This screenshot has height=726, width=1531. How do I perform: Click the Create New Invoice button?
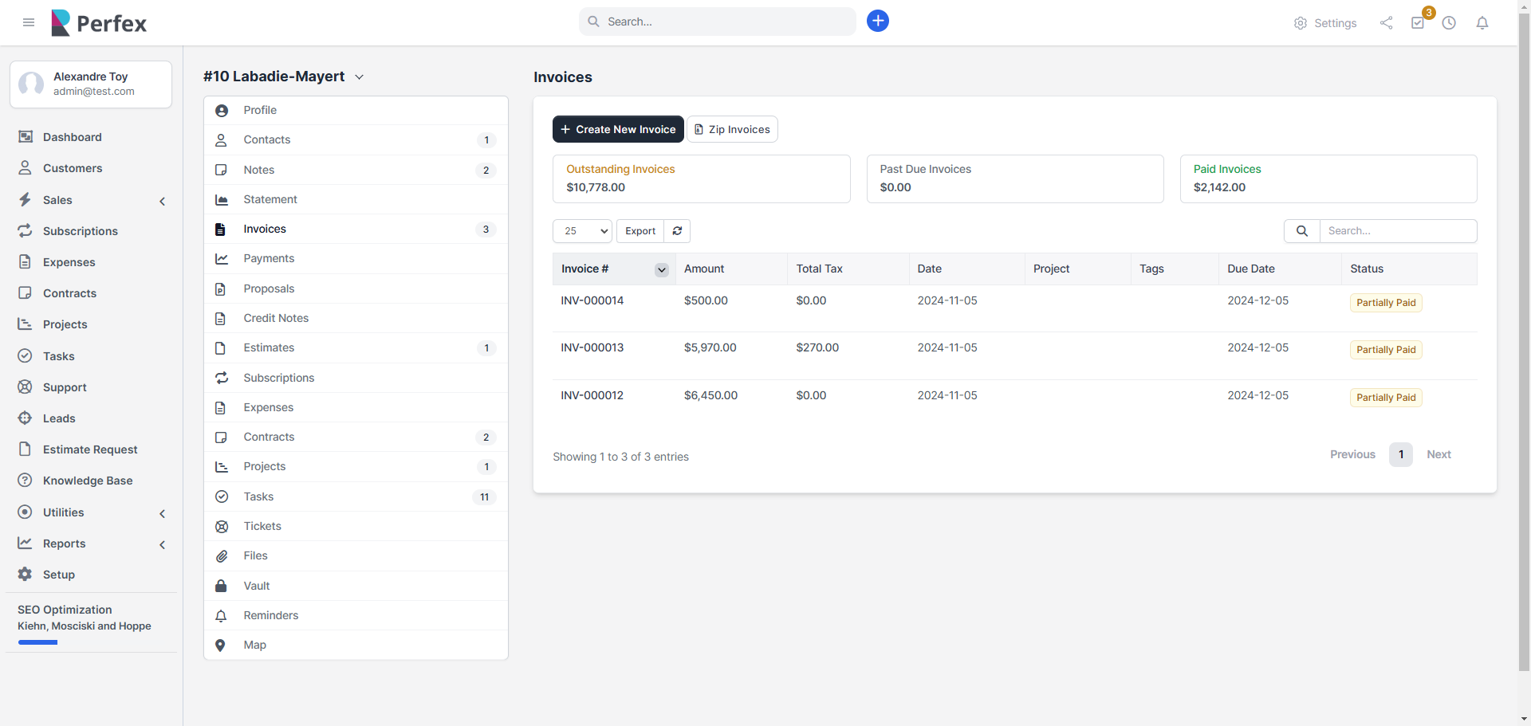[618, 129]
